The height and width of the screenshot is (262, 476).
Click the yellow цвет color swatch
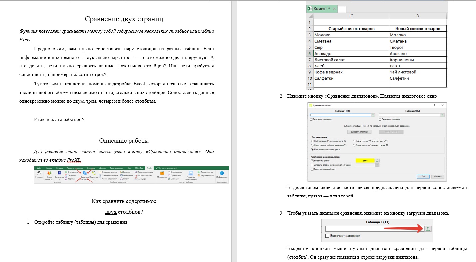365,160
